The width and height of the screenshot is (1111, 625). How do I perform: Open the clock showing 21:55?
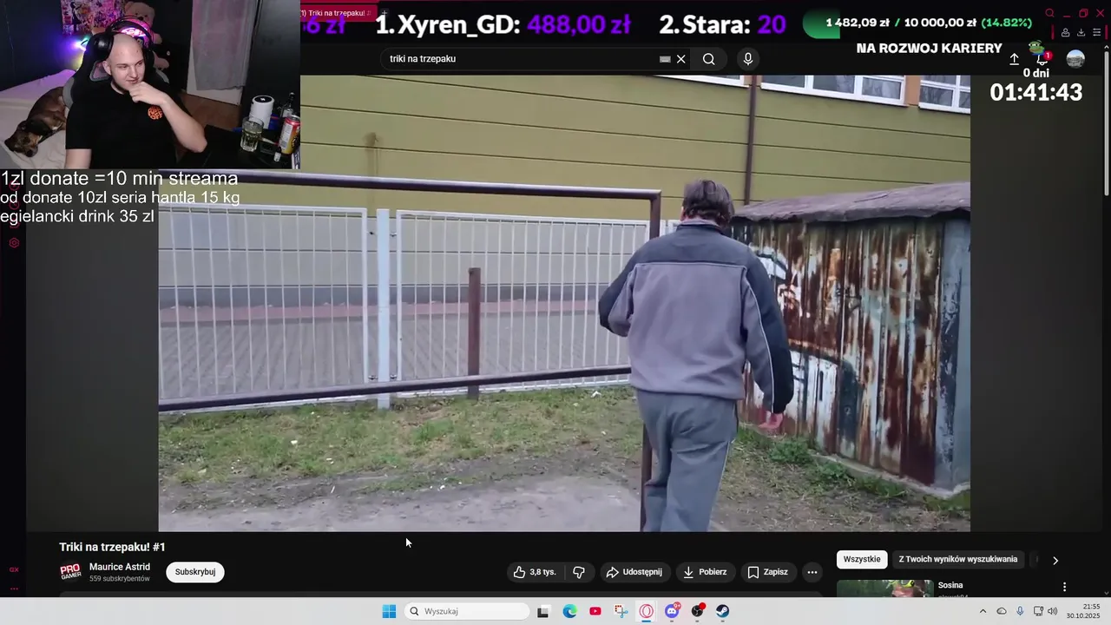(x=1083, y=611)
